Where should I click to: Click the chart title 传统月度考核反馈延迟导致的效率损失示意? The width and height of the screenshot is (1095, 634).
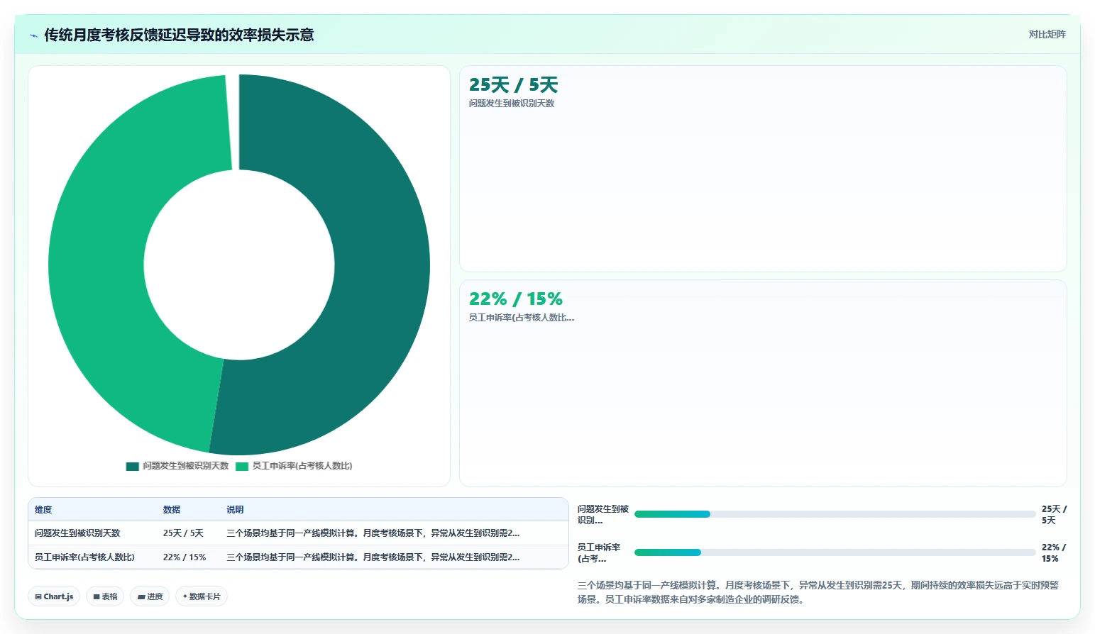pos(179,35)
